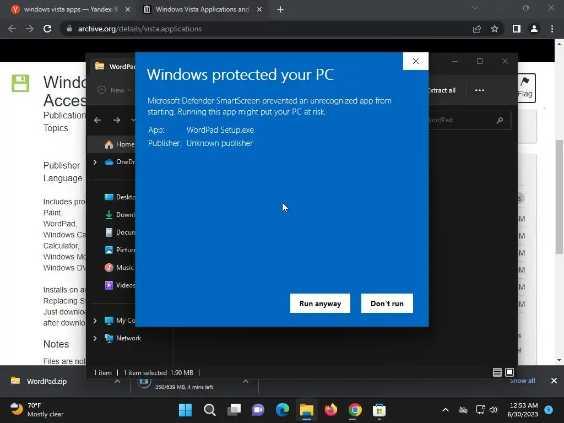564x423 pixels.
Task: Close the SmartScreen dialog with X
Action: (x=415, y=61)
